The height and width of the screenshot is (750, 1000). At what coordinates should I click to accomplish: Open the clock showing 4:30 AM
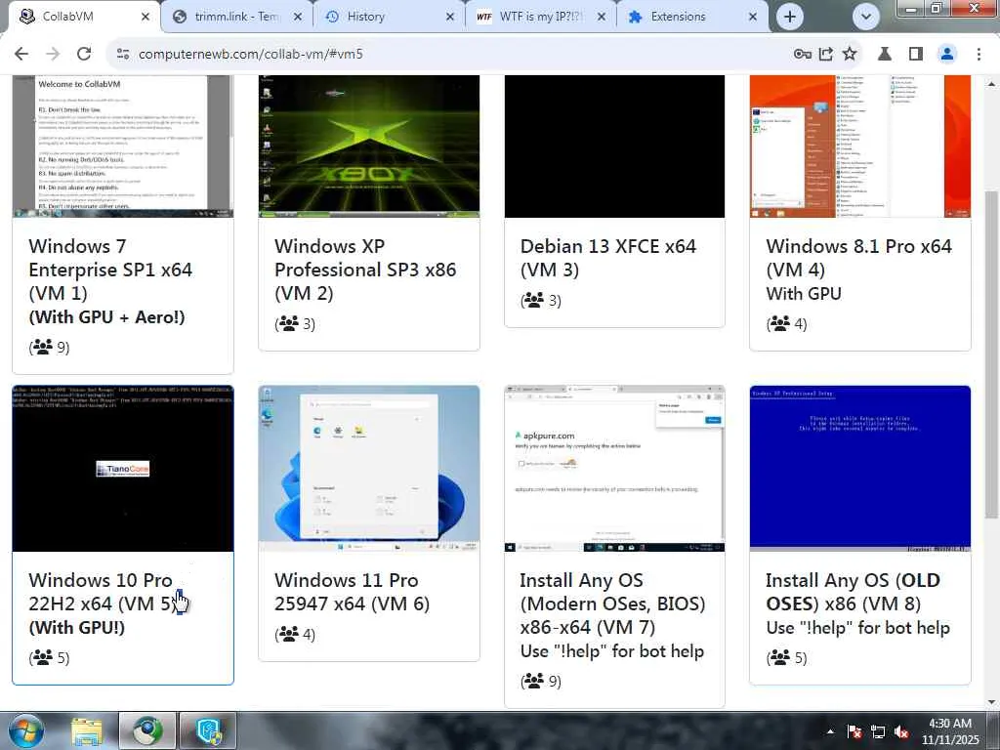pos(950,731)
